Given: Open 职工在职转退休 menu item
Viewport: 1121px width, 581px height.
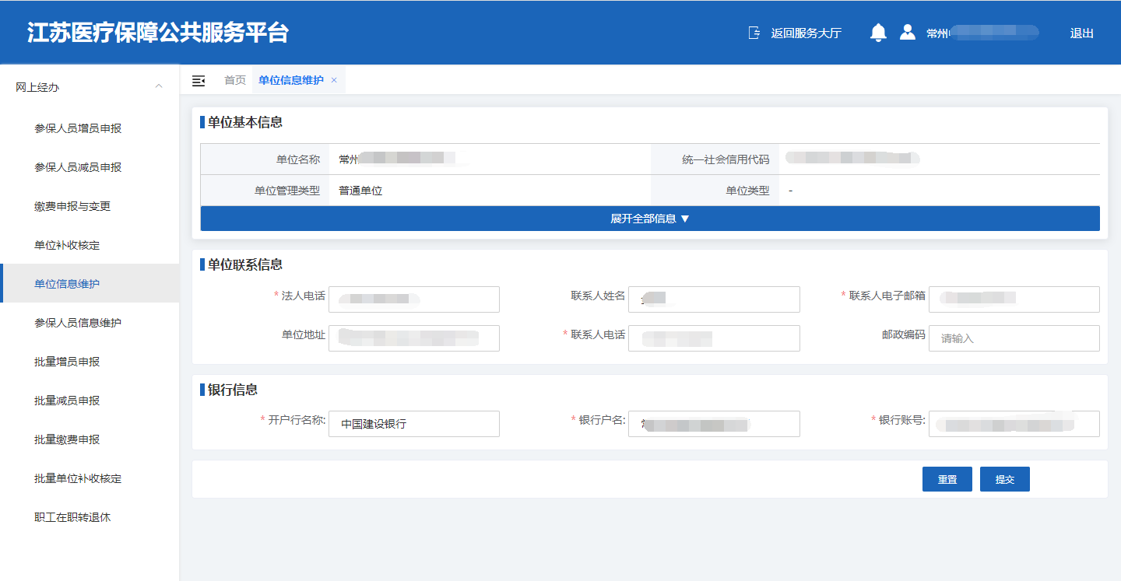Looking at the screenshot, I should (x=72, y=517).
